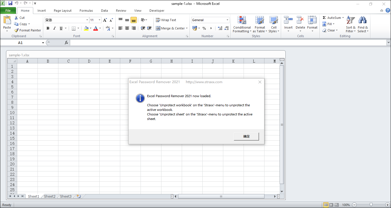The width and height of the screenshot is (391, 208).
Task: Open Cell Styles
Action: pos(274,25)
